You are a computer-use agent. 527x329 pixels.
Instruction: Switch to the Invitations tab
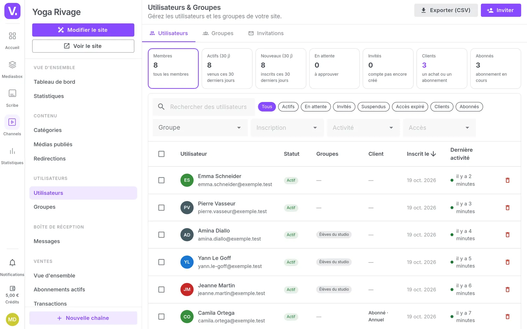coord(266,33)
